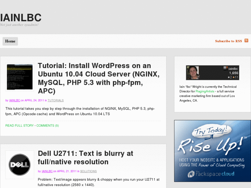Click the stack icon beside iainlbc username
Viewport: 251px width, 188px height.
click(x=225, y=68)
